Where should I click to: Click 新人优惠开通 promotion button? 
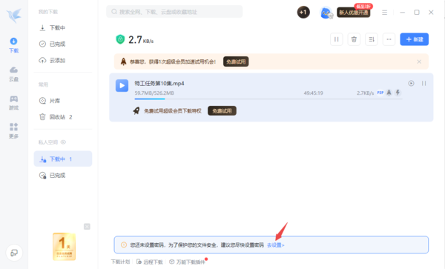pyautogui.click(x=354, y=12)
